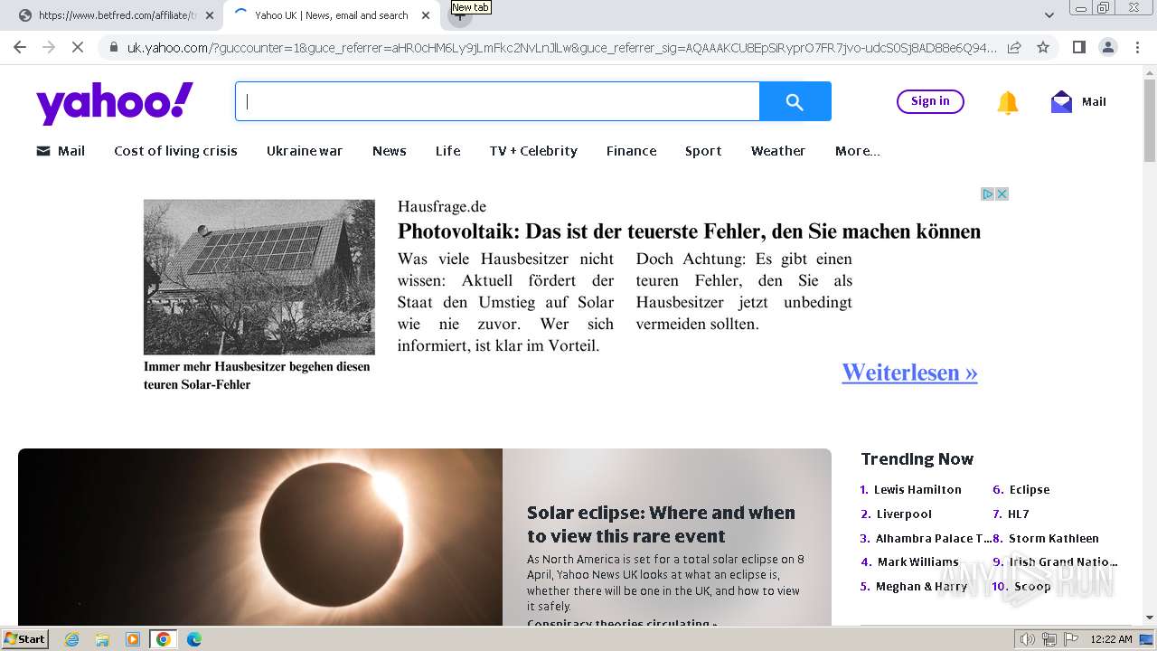The width and height of the screenshot is (1157, 651).
Task: Open the Cost of living crisis section
Action: coord(175,151)
